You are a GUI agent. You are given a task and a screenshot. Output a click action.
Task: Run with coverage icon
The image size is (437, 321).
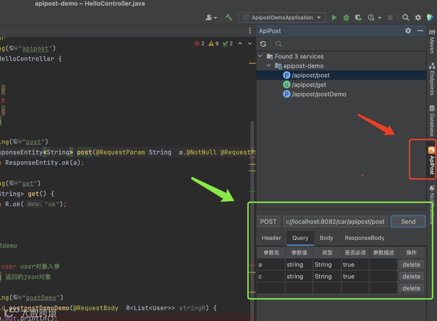359,17
